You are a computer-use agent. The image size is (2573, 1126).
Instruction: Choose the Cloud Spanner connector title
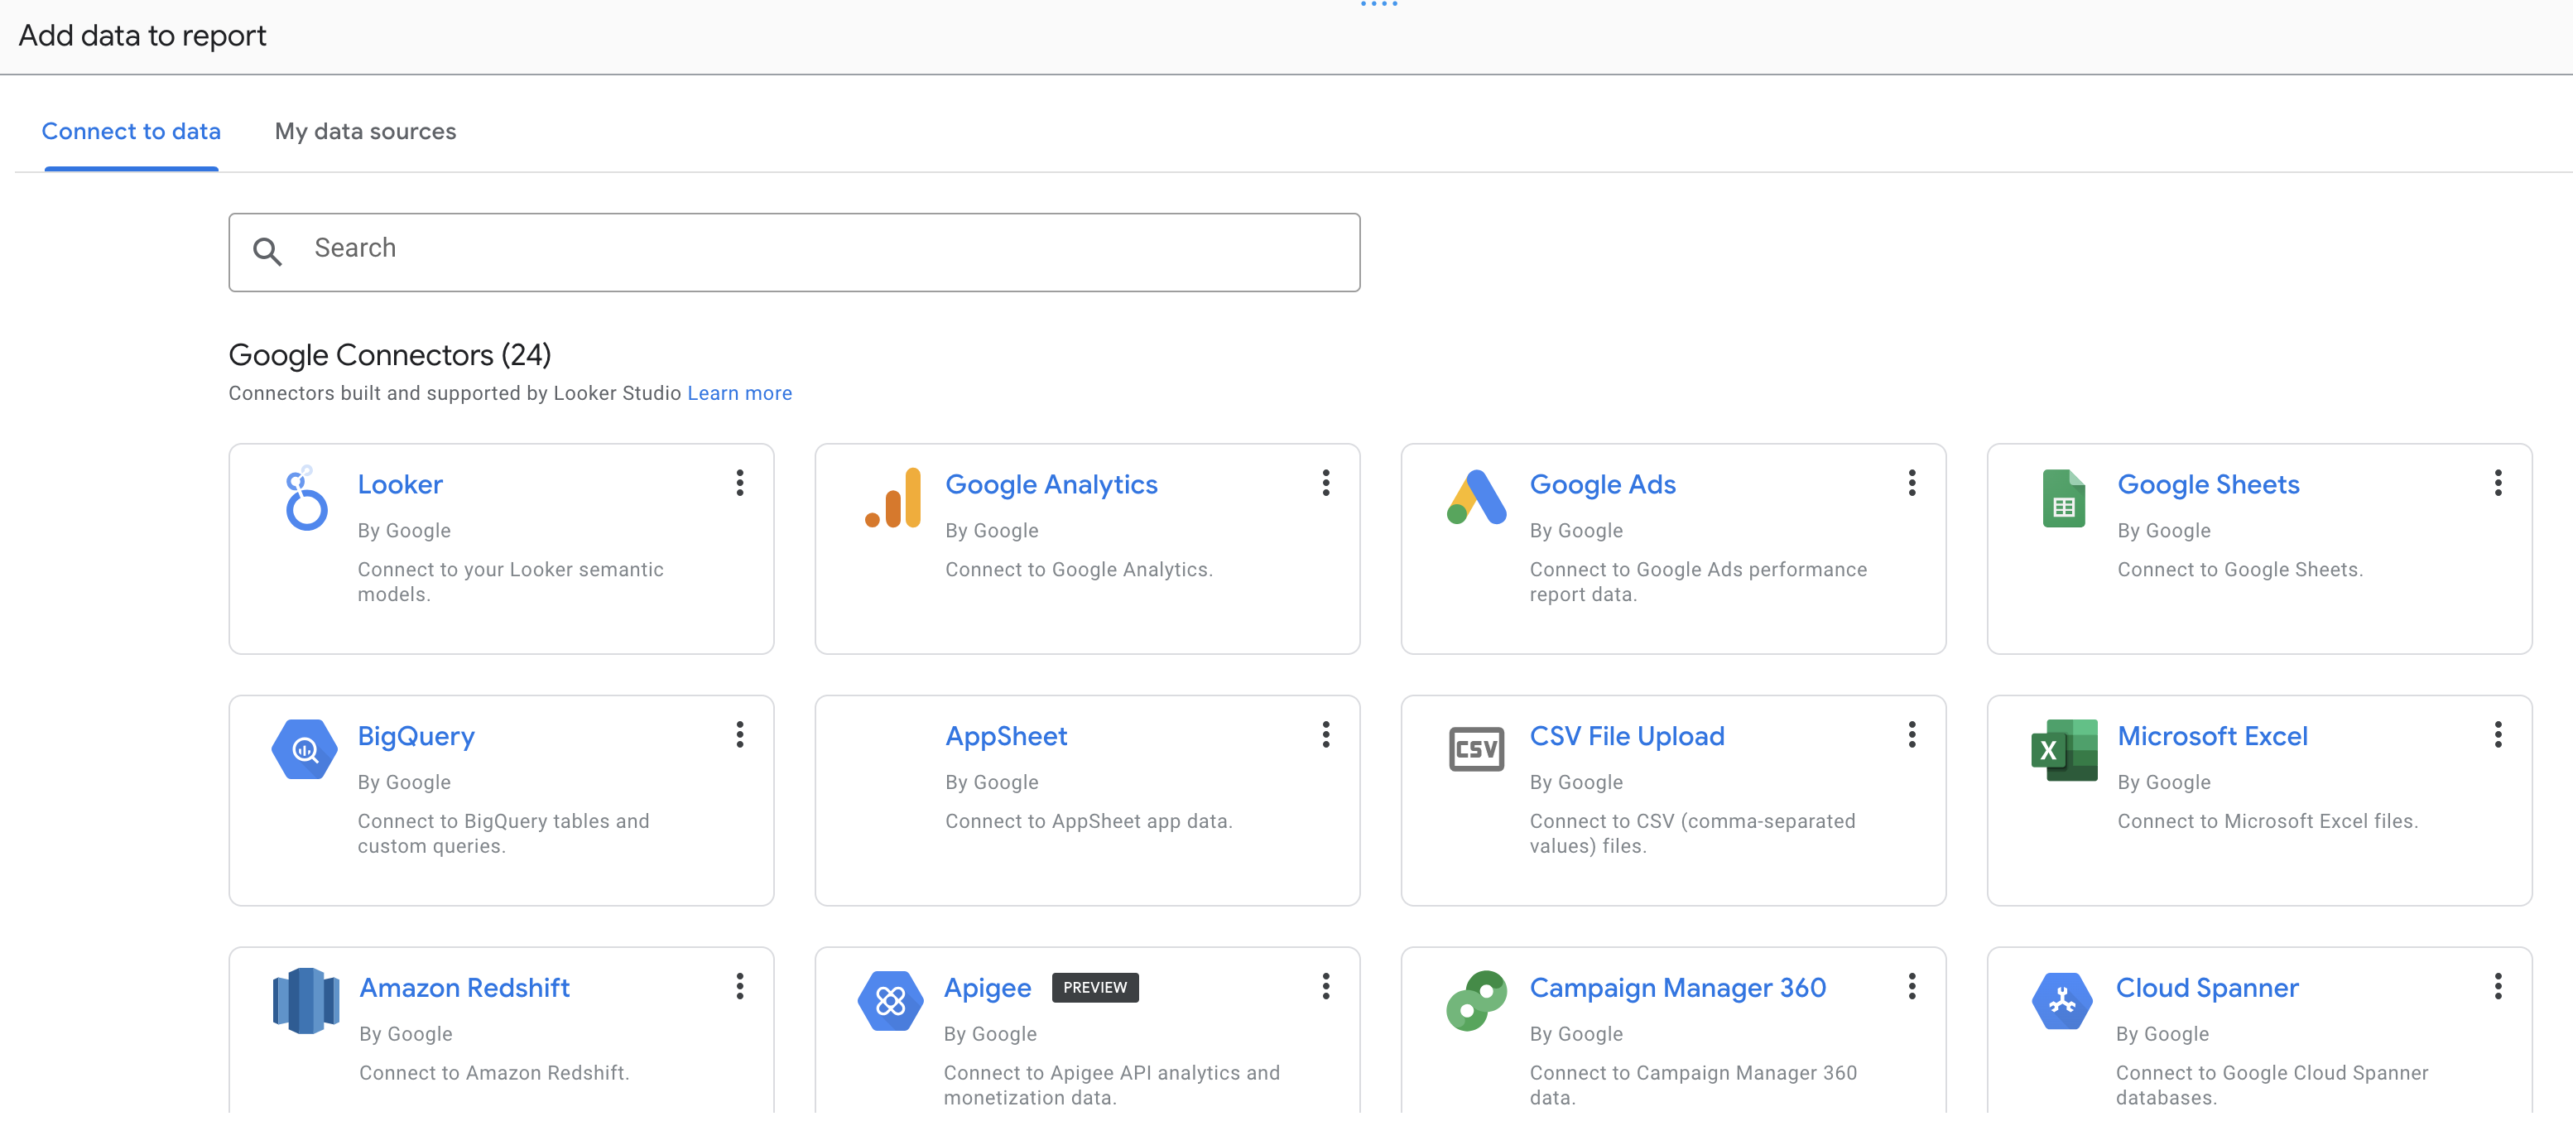[x=2206, y=988]
